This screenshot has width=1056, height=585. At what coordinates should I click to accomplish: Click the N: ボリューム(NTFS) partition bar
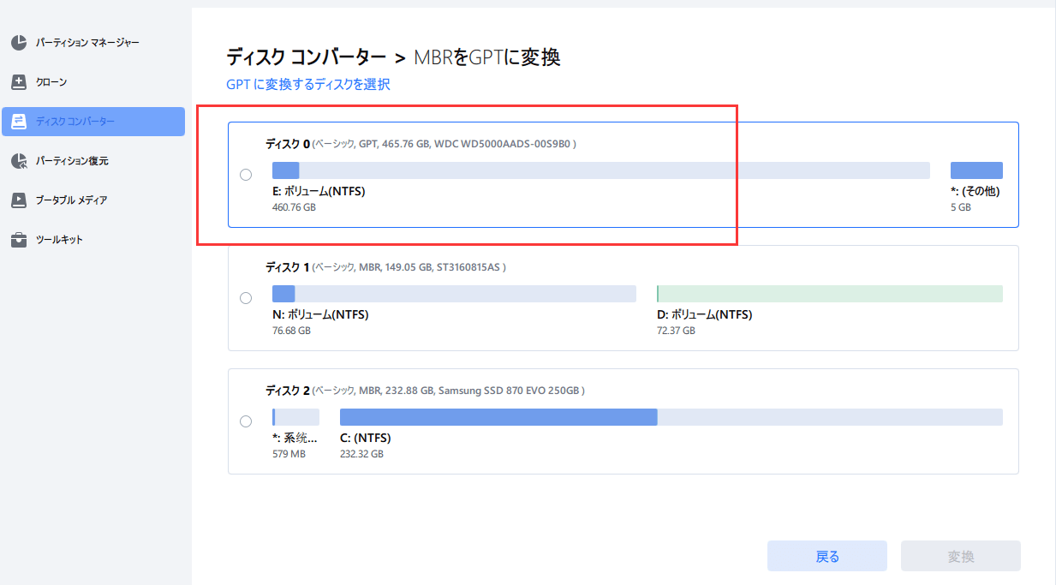click(x=452, y=293)
